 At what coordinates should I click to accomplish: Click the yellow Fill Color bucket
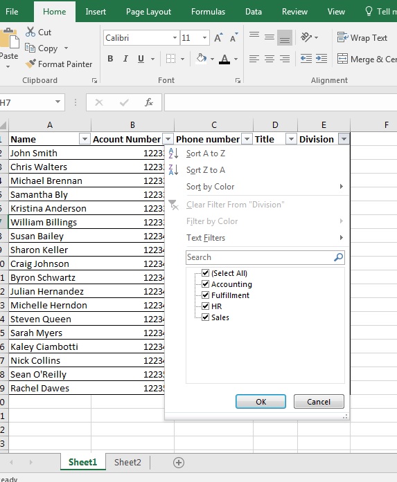pyautogui.click(x=202, y=58)
